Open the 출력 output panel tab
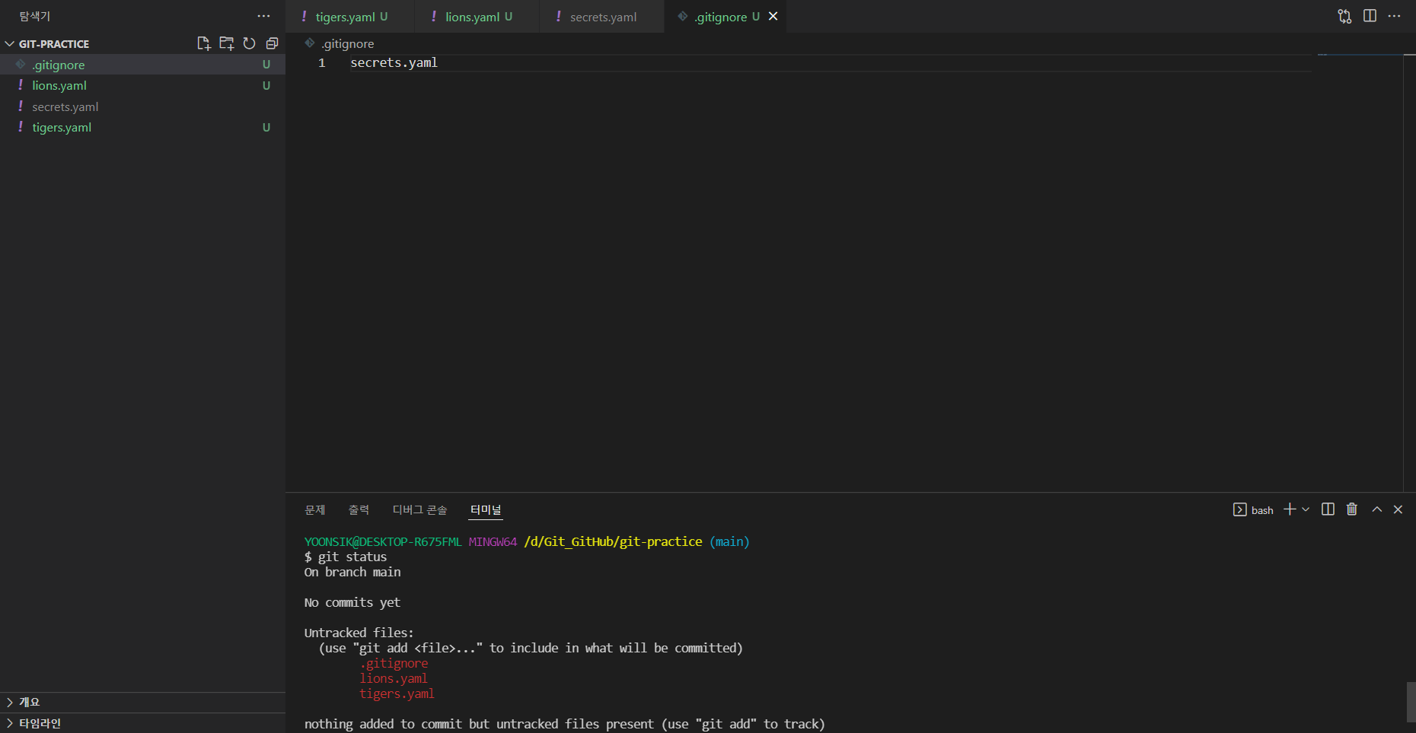Screen dimensions: 1416x733 pos(359,509)
